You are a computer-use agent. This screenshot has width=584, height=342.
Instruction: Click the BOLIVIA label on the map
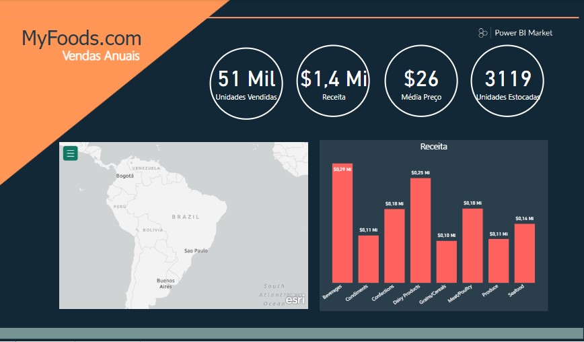coord(153,230)
